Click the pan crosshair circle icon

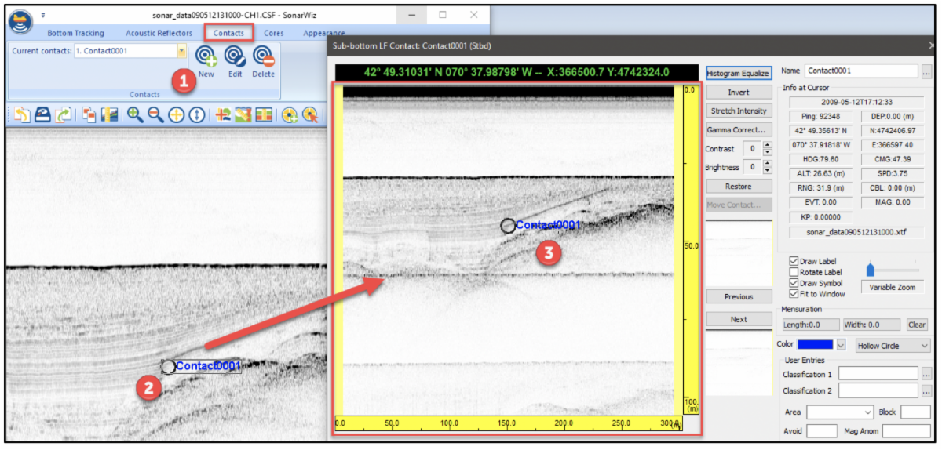pyautogui.click(x=176, y=114)
